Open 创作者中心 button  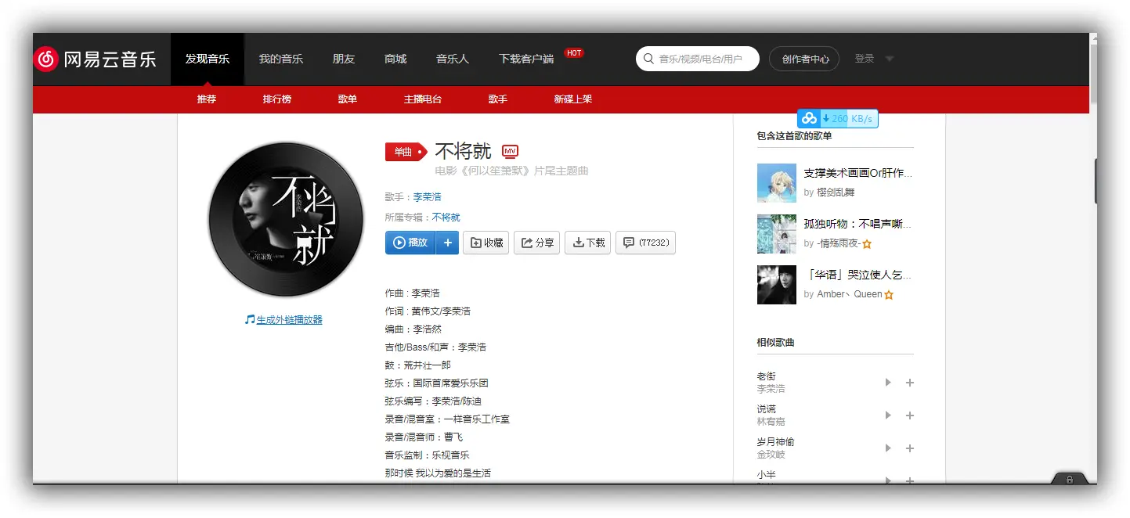pyautogui.click(x=805, y=59)
